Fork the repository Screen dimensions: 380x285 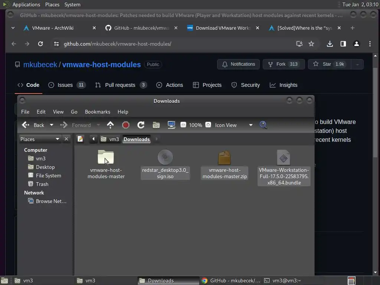tap(284, 64)
